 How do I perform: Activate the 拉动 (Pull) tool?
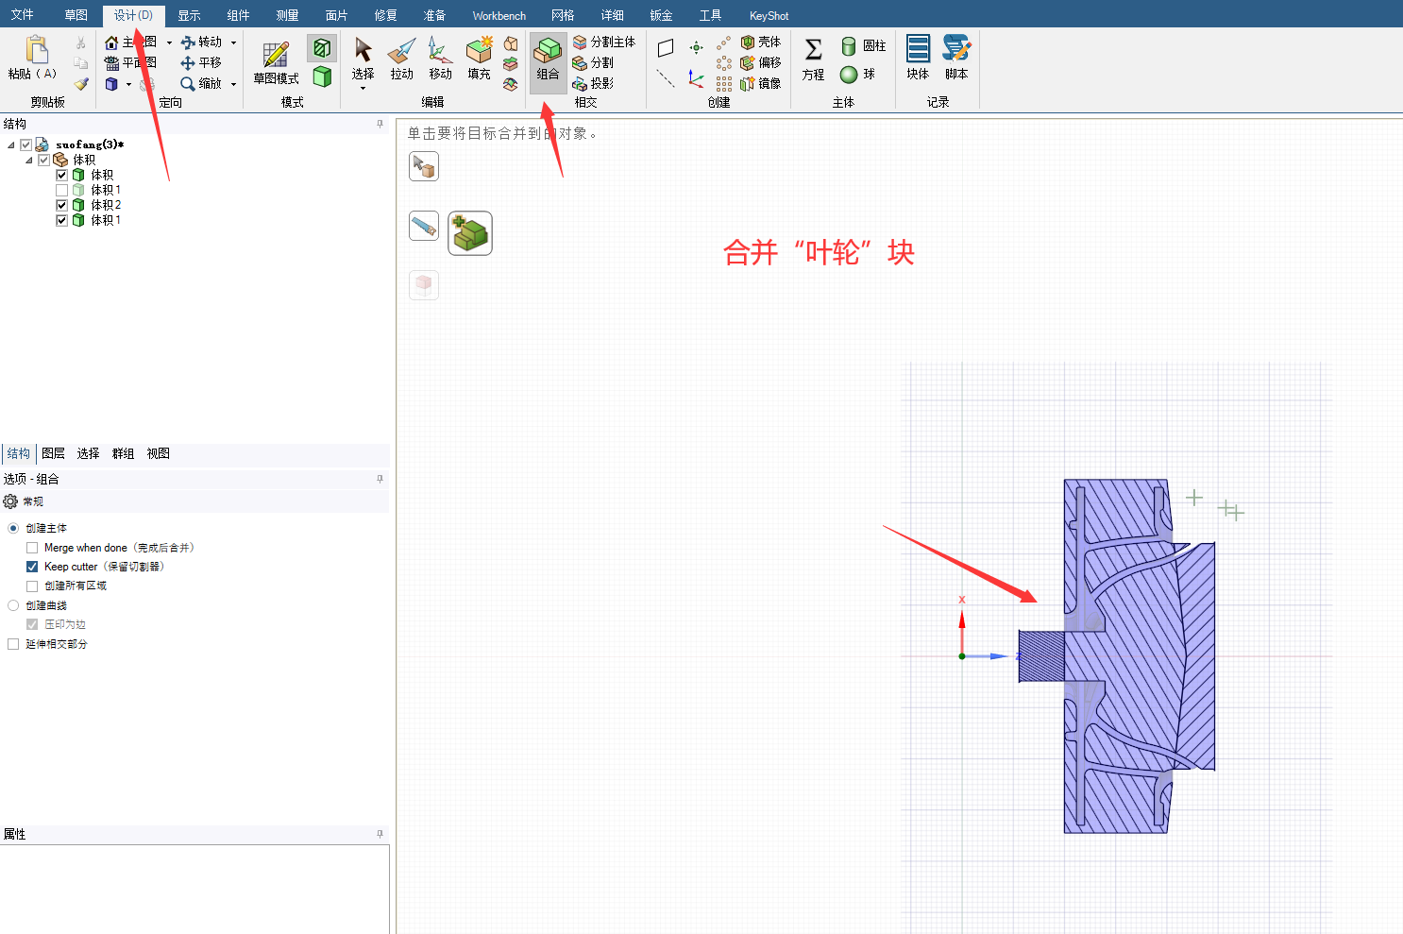tap(401, 59)
